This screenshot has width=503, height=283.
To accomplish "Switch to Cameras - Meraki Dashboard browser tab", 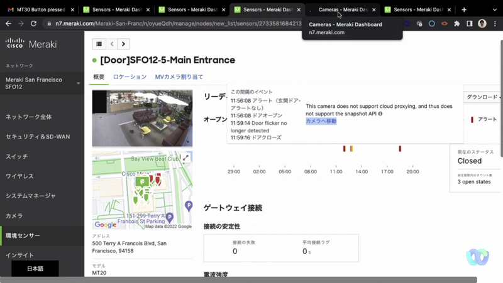I will pos(343,9).
